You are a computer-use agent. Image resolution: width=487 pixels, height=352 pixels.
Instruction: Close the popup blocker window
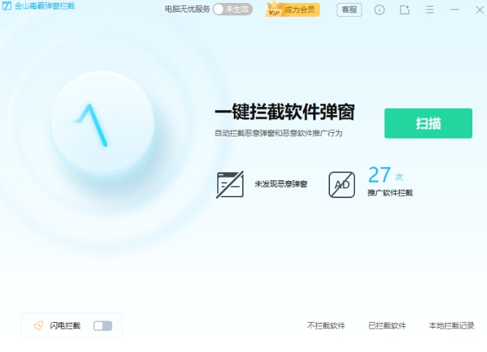480,10
